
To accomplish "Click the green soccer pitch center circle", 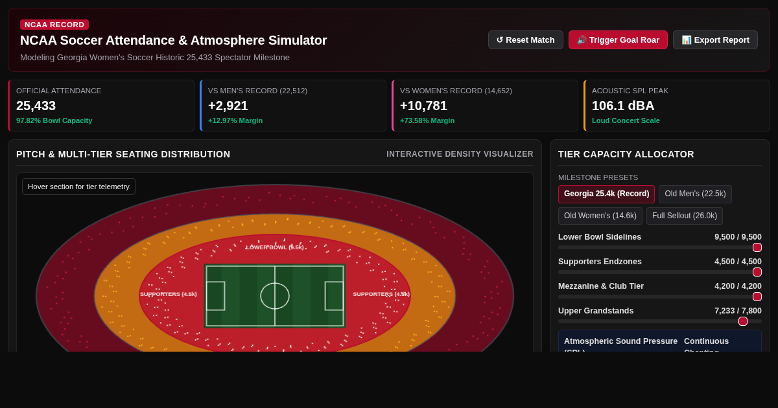I will click(275, 296).
